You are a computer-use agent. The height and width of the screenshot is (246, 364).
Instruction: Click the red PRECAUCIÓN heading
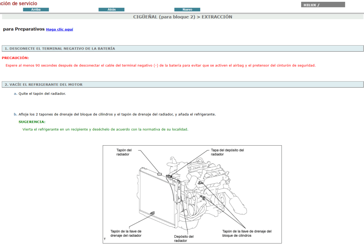click(x=15, y=58)
